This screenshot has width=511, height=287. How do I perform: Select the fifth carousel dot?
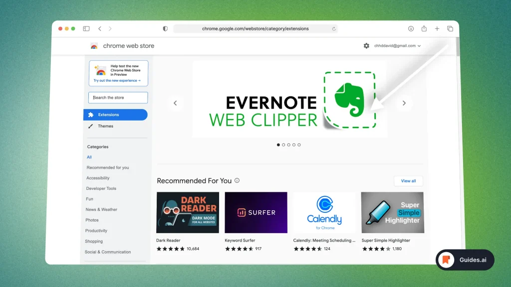tap(299, 145)
